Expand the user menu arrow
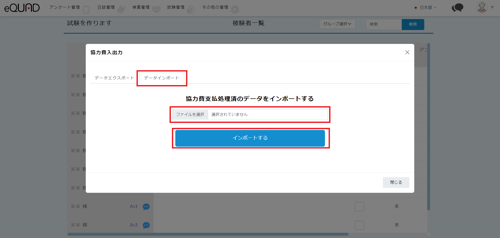The height and width of the screenshot is (238, 500). (492, 8)
